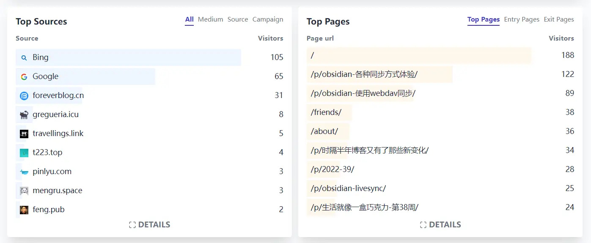The height and width of the screenshot is (243, 591).
Task: Open DETAILS under Top Pages
Action: [x=445, y=225]
